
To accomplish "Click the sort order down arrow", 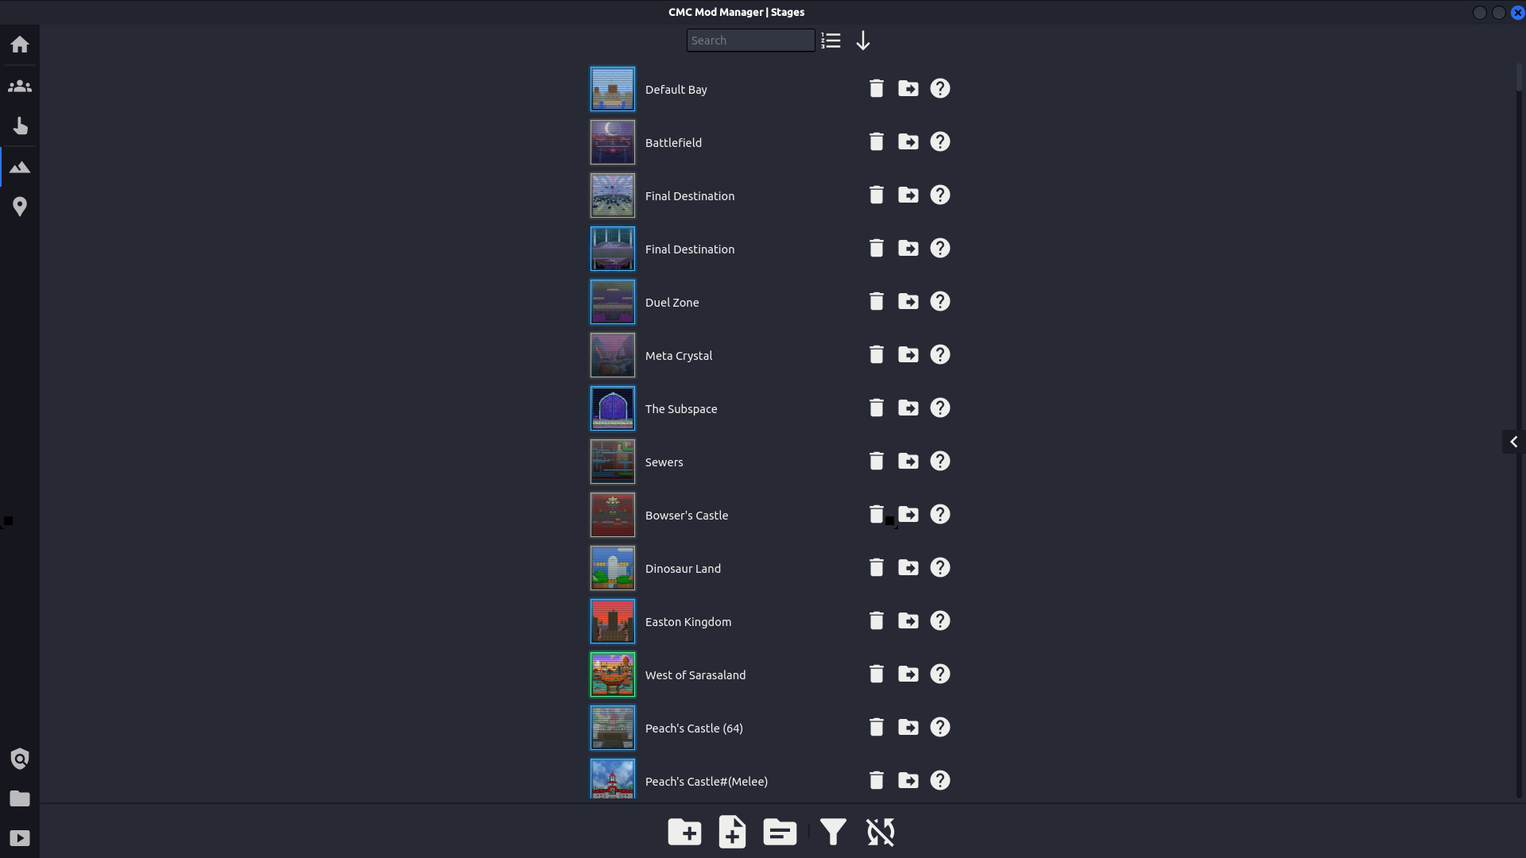I will 863,40.
